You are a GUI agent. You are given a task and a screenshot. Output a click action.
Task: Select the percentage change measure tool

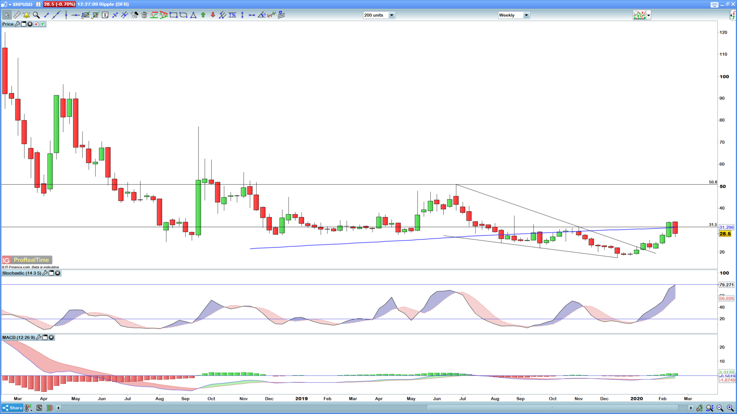point(232,15)
